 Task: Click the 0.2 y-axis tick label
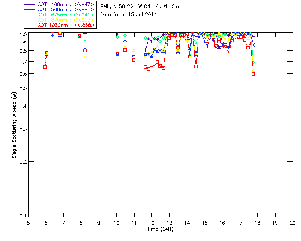tap(23, 162)
